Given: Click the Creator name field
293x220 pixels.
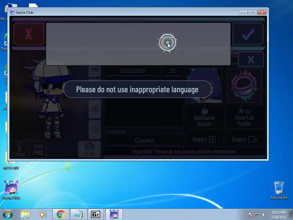Looking at the screenshot, I should coord(144,140).
